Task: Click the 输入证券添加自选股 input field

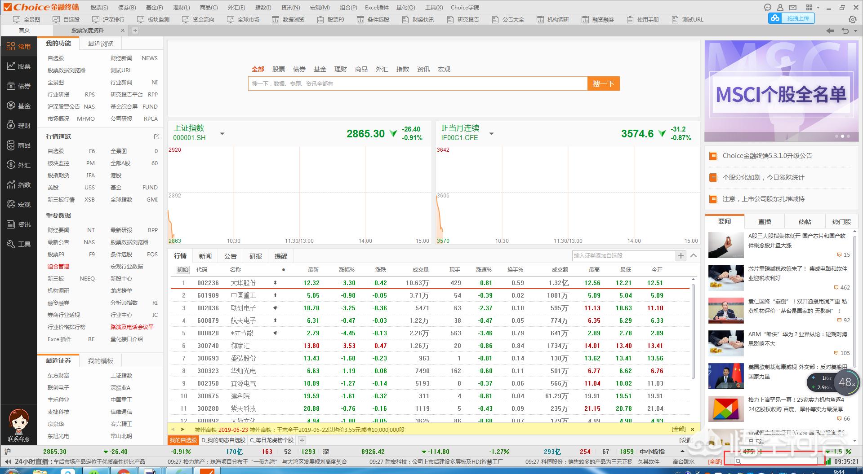Action: point(624,256)
